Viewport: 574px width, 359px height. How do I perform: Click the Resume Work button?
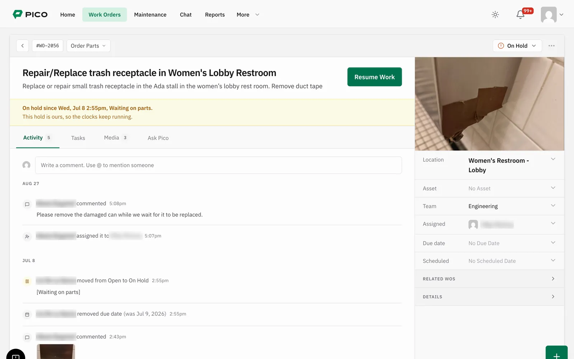click(x=375, y=77)
